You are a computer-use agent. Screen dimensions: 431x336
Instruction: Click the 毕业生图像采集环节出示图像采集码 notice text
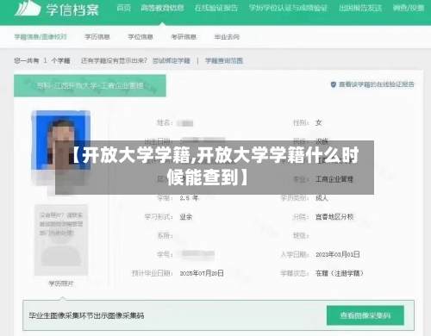pyautogui.click(x=86, y=316)
